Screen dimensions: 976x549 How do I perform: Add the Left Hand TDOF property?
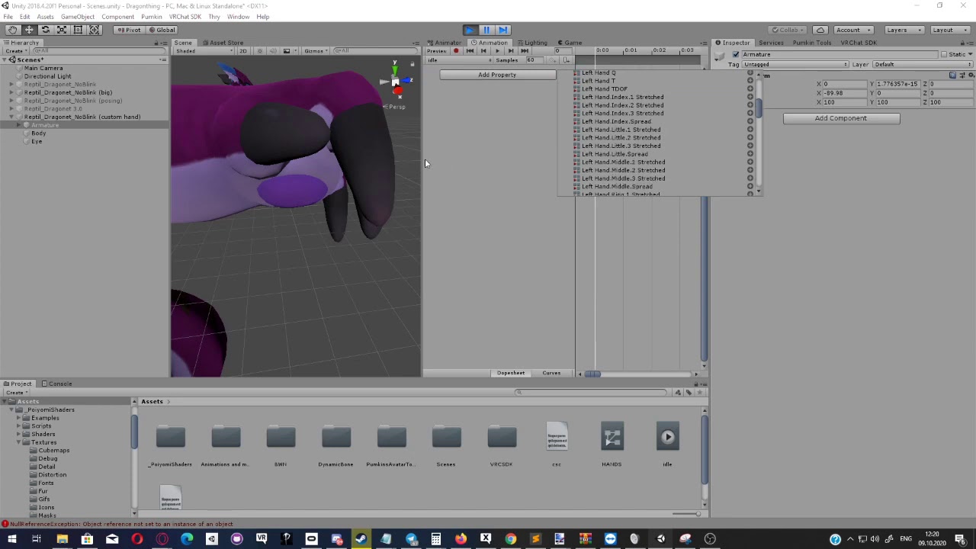[750, 89]
